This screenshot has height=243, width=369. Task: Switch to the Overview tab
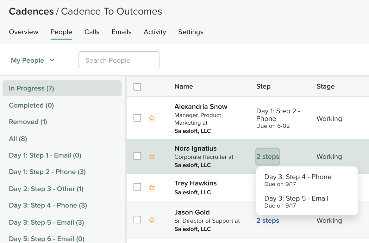tap(23, 32)
